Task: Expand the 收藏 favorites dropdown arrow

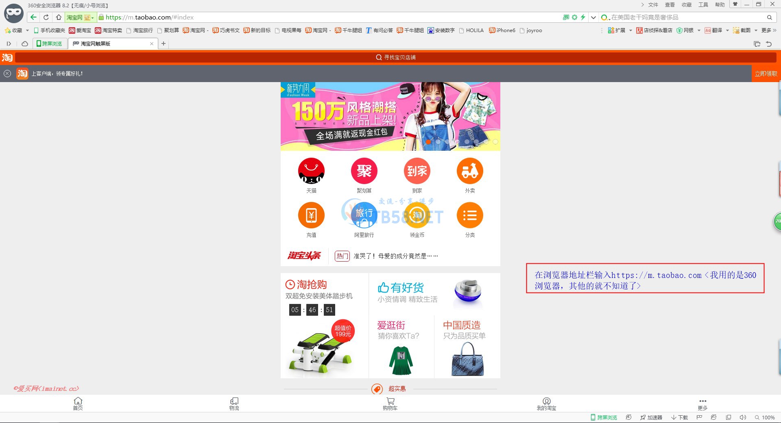Action: [x=27, y=30]
